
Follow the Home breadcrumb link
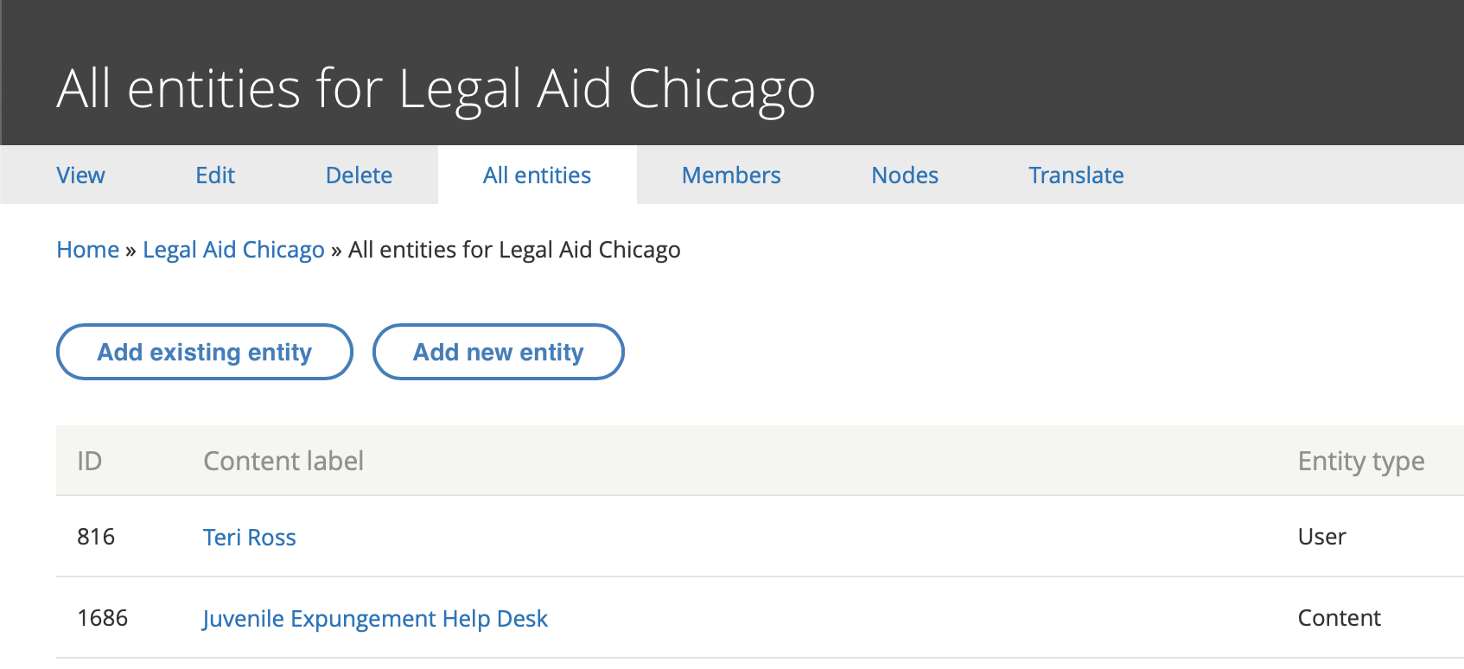click(87, 250)
